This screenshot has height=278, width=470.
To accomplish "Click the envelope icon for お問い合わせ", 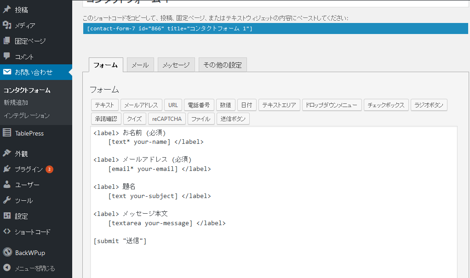I will click(x=7, y=72).
